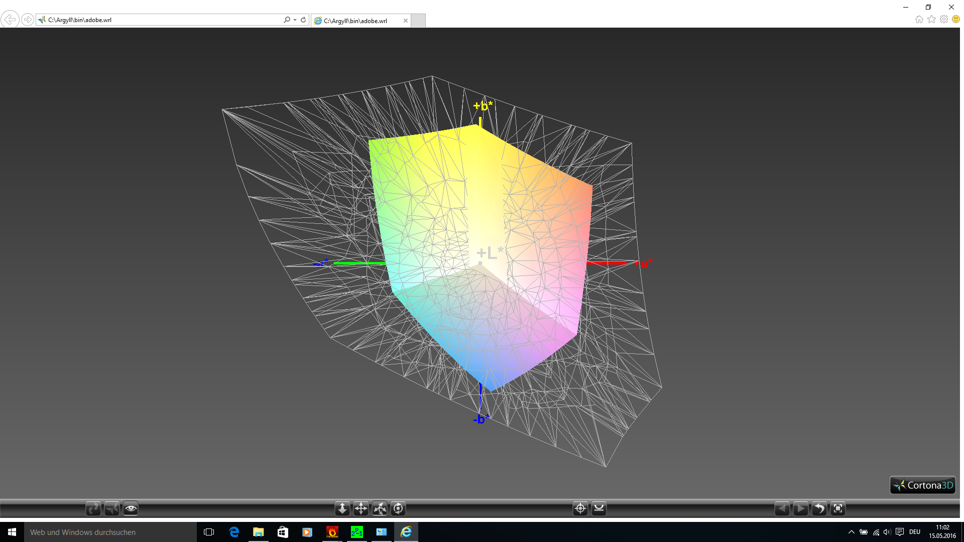Choose the Turn movement option
Viewport: 964px width, 542px height.
pos(380,508)
